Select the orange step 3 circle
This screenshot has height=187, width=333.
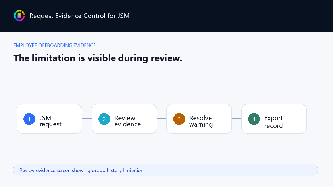coord(179,119)
